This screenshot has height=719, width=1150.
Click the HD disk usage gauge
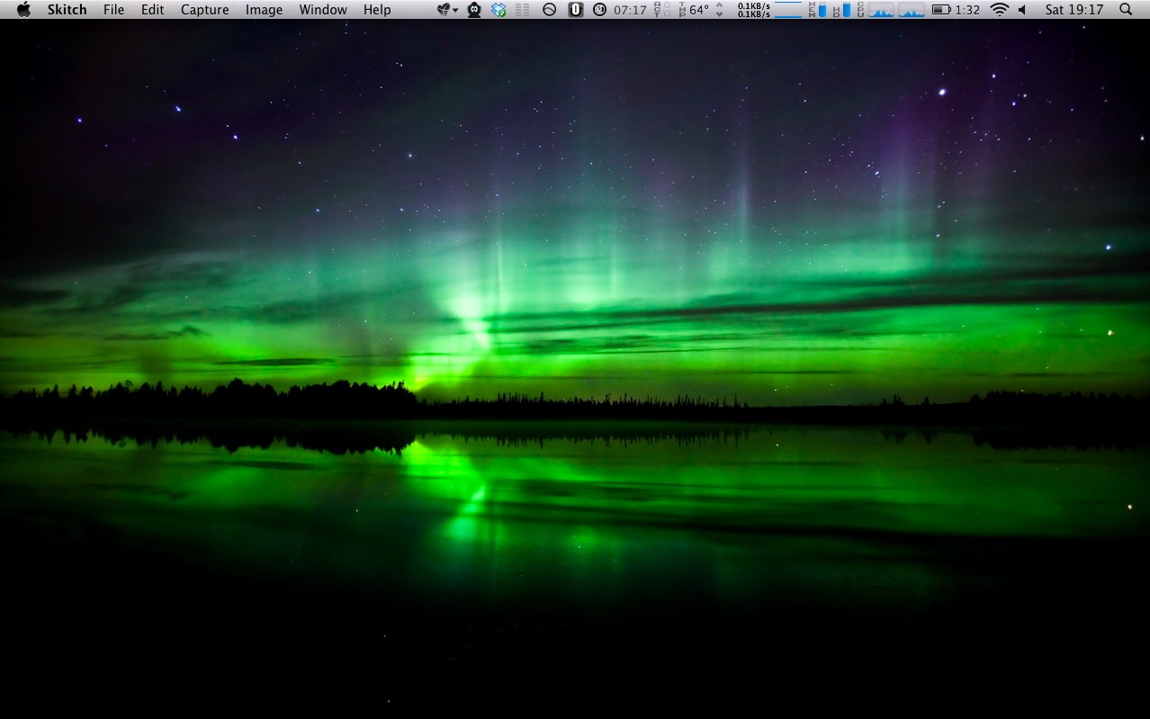pos(841,10)
